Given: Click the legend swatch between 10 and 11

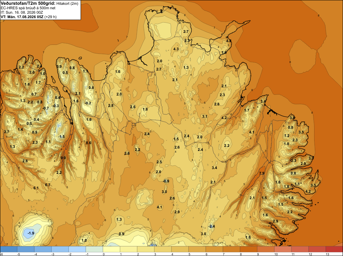Looking at the screenshot, I should coord(283,249).
